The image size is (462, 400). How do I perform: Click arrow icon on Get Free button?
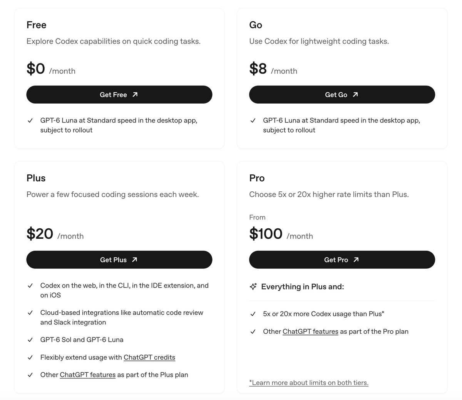(135, 95)
